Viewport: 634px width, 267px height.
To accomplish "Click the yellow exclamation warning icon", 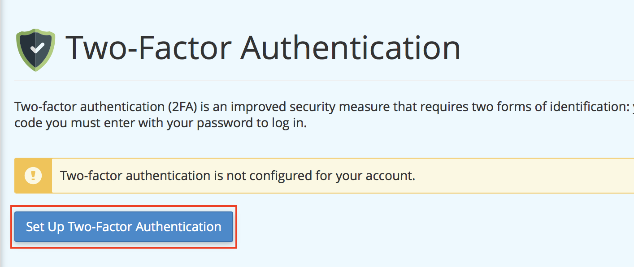I will [33, 175].
